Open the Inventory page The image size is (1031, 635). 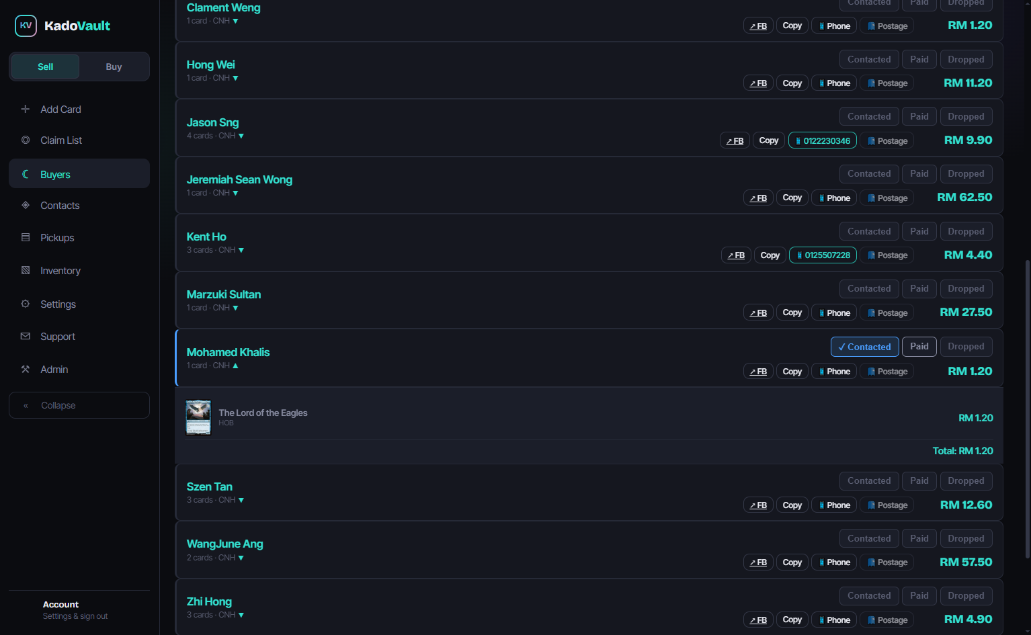click(x=79, y=270)
